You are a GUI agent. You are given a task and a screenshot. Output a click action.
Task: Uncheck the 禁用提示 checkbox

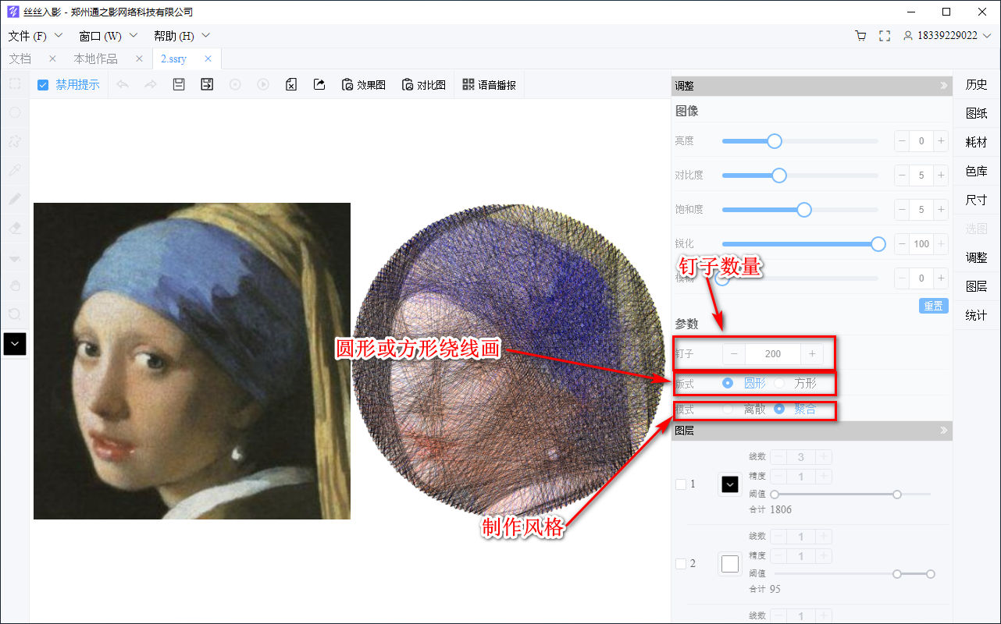pos(42,84)
